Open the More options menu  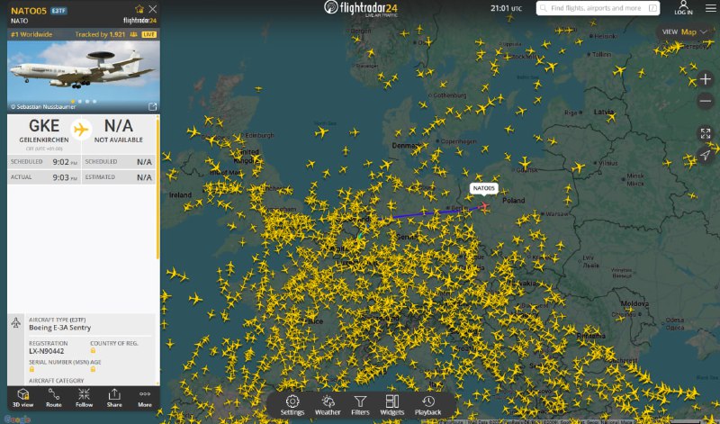click(x=144, y=398)
